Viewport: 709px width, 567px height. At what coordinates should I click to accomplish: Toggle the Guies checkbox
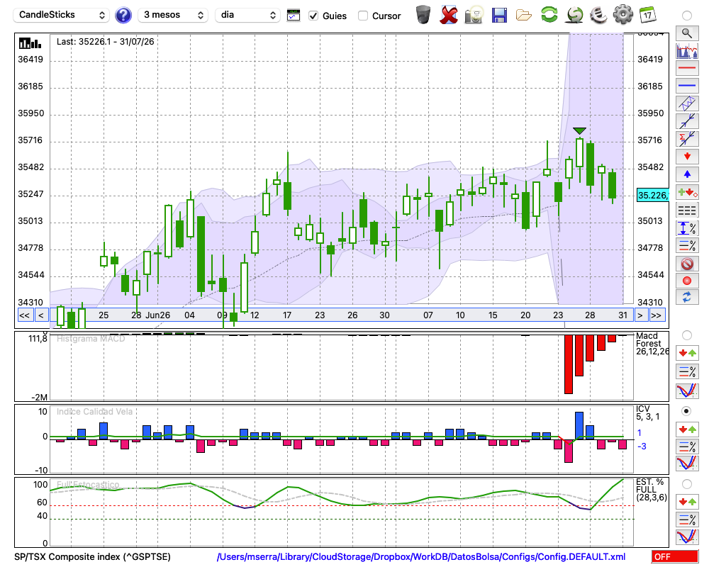313,16
